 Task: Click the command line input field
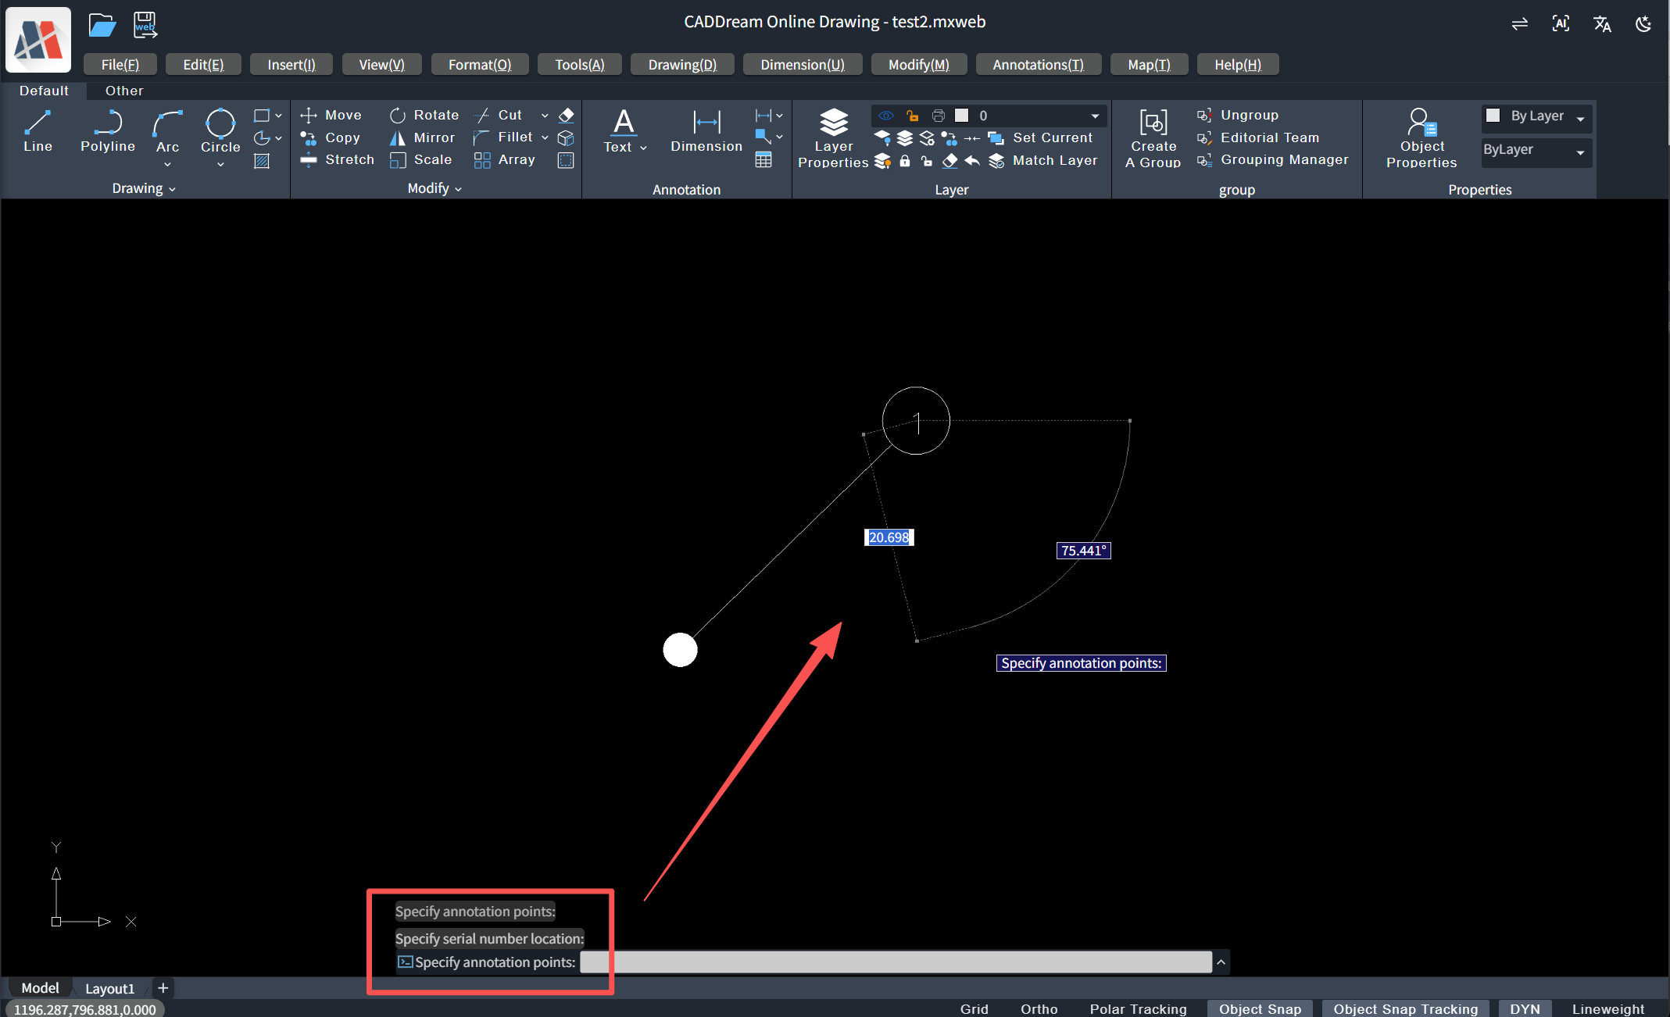(895, 962)
